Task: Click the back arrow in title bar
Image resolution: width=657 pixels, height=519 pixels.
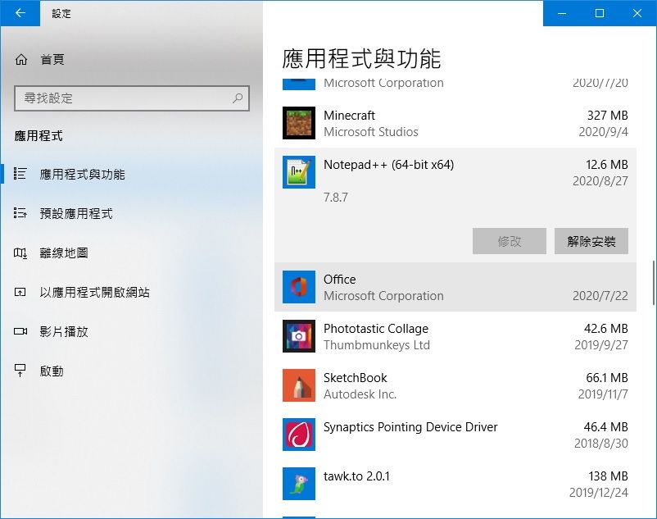Action: pyautogui.click(x=20, y=13)
